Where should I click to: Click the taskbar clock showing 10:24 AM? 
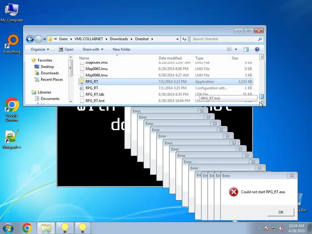[x=296, y=228]
